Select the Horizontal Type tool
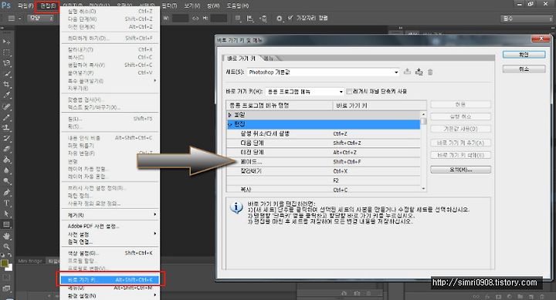This screenshot has width=556, height=300. [6, 203]
